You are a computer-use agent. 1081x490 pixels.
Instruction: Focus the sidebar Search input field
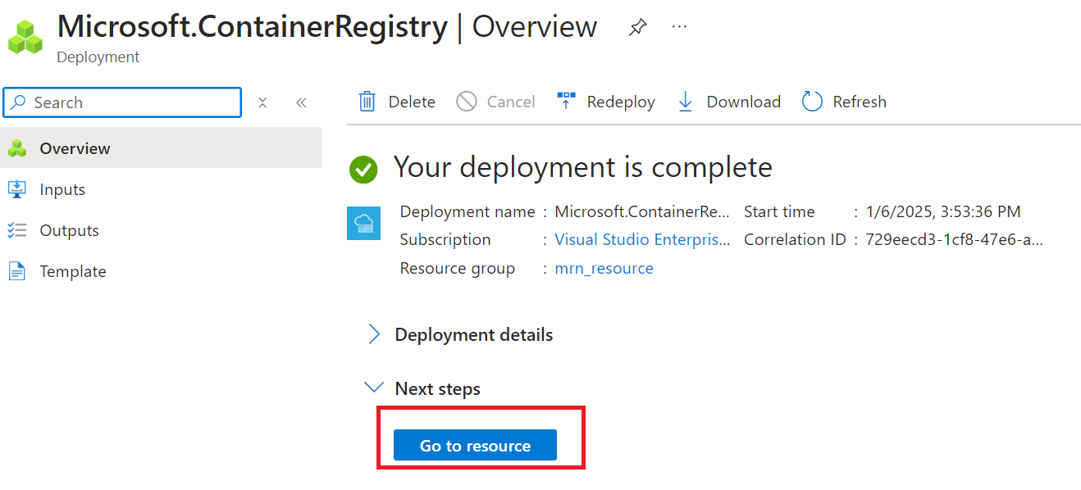point(123,102)
